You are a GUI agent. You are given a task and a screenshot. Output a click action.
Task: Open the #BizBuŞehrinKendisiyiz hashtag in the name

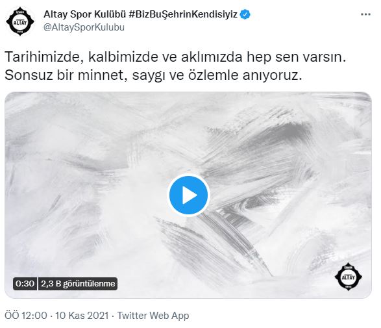pyautogui.click(x=183, y=14)
